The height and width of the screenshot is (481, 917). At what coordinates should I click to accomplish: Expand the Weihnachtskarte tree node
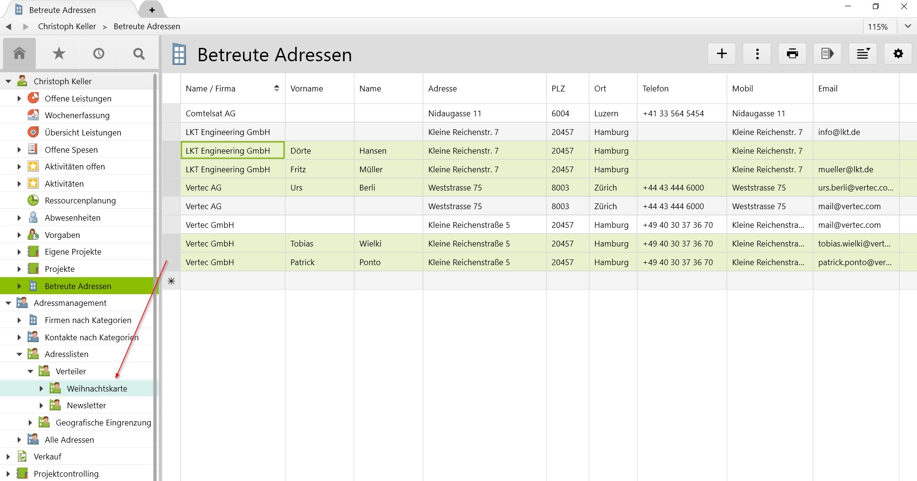click(41, 389)
